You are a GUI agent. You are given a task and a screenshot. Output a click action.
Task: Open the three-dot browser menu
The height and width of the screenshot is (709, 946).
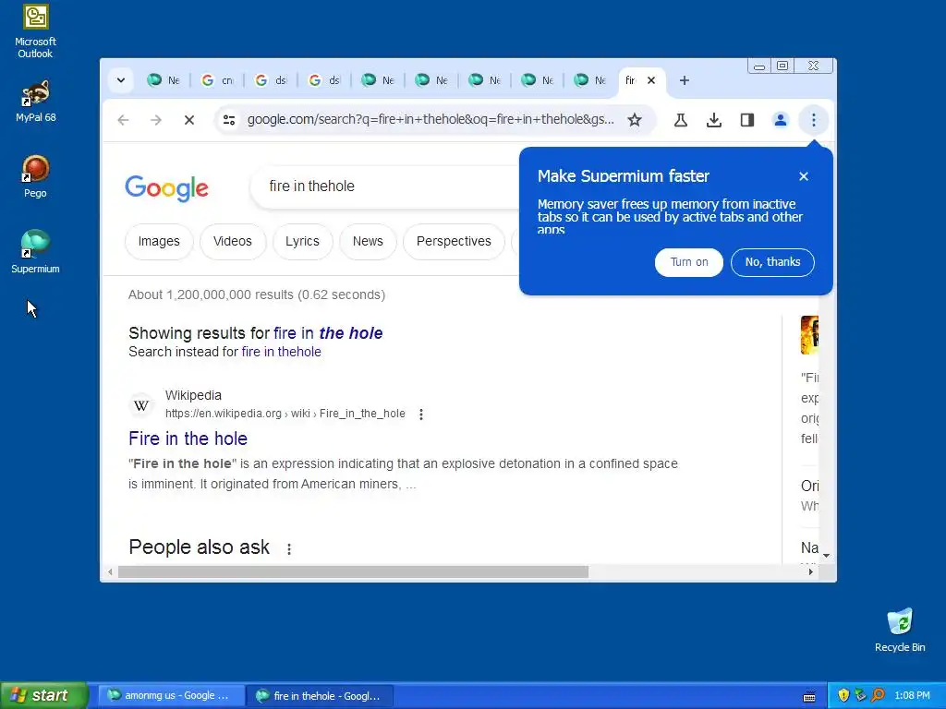(813, 120)
